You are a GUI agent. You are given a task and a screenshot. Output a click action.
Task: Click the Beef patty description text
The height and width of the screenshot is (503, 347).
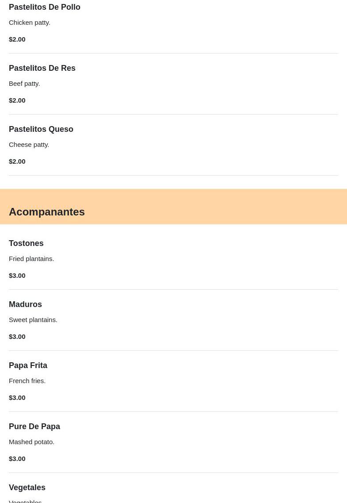(x=24, y=84)
